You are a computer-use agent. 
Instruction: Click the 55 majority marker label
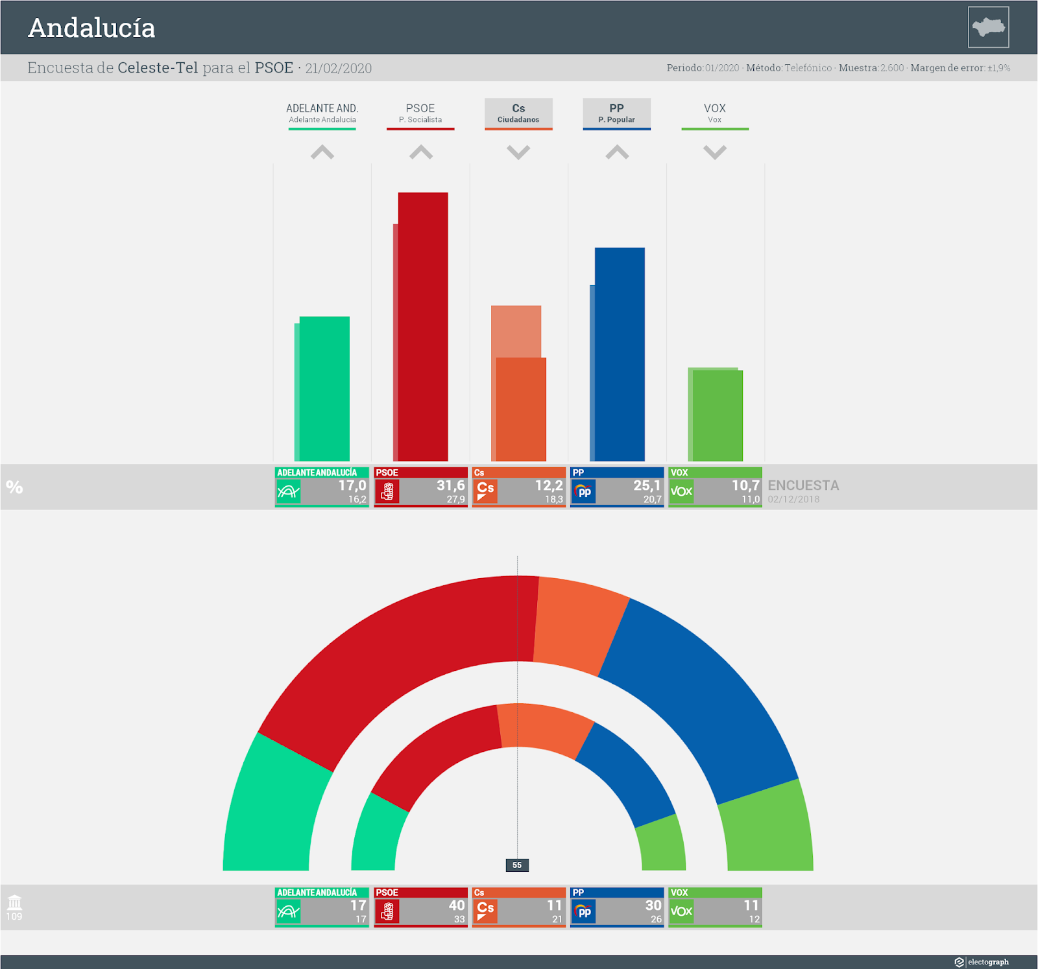[517, 865]
